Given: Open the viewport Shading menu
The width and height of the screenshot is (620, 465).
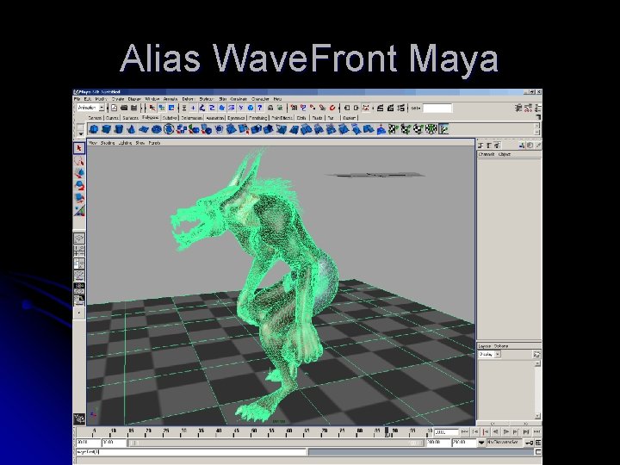Looking at the screenshot, I should coord(108,143).
